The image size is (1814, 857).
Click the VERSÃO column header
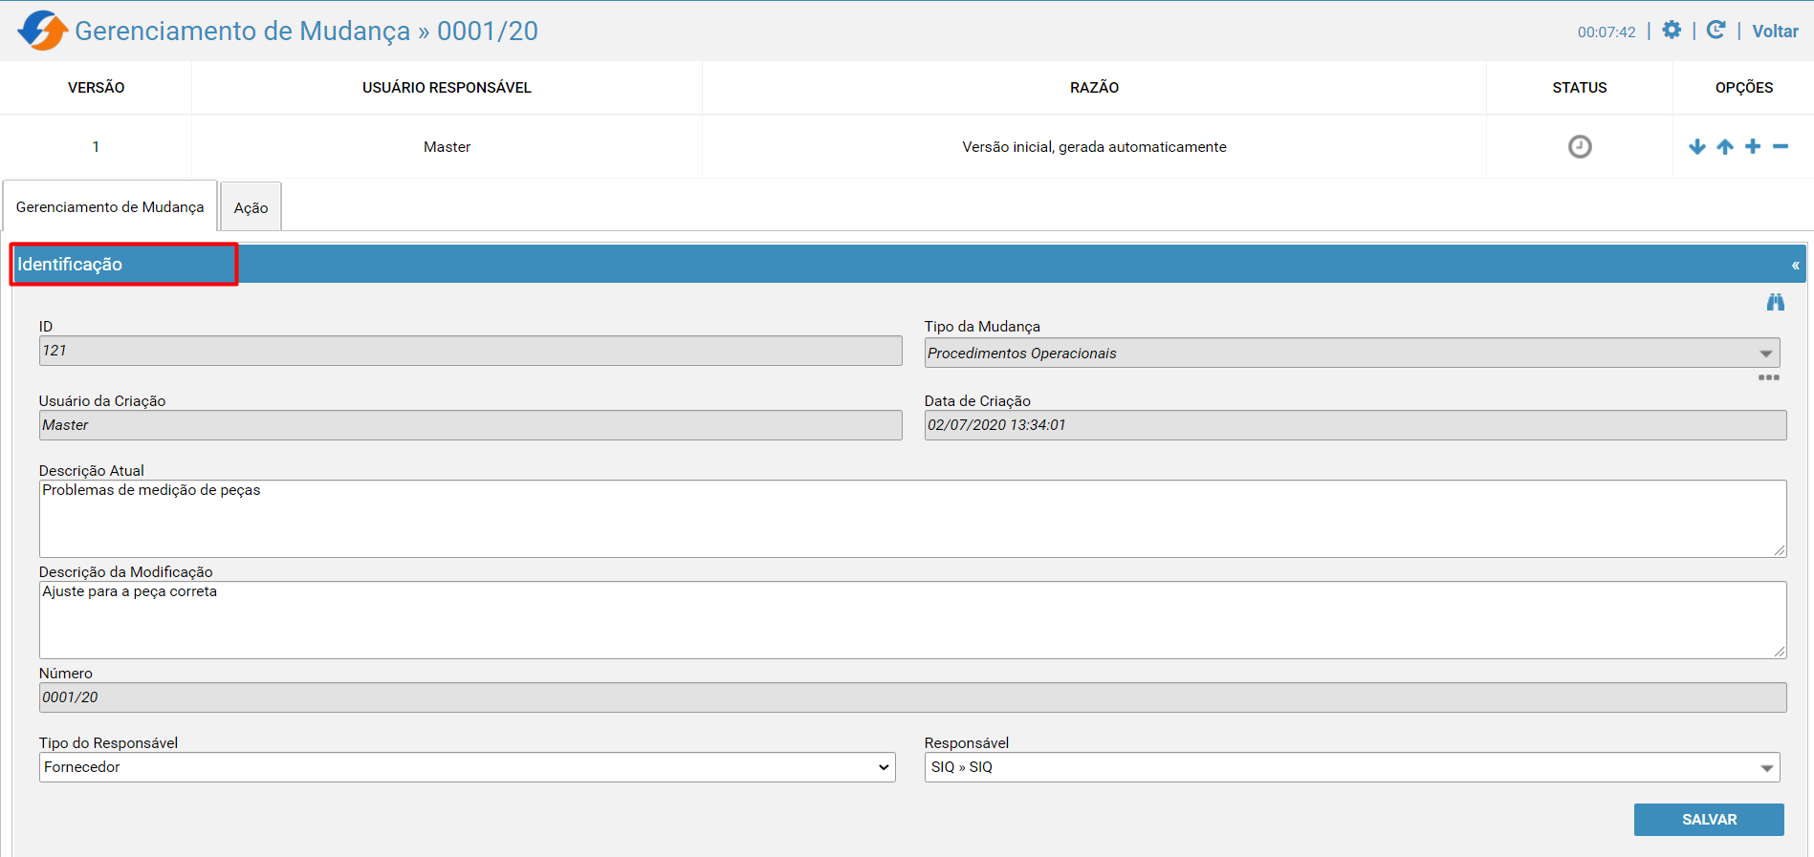pos(96,88)
